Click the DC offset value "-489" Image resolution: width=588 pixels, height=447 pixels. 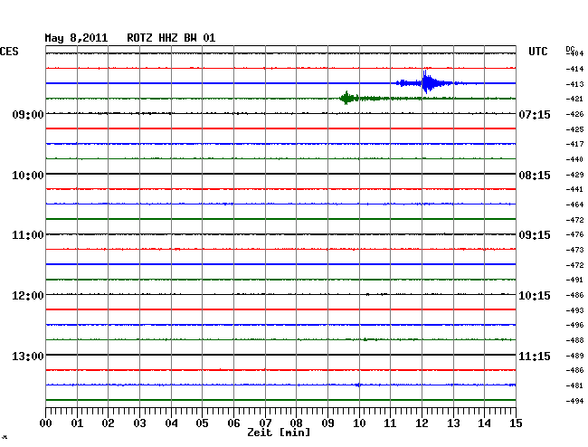(574, 356)
